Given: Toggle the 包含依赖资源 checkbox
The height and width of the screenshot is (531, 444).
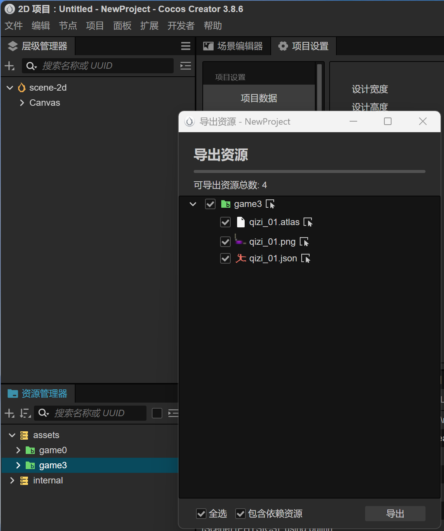Looking at the screenshot, I should pos(240,514).
